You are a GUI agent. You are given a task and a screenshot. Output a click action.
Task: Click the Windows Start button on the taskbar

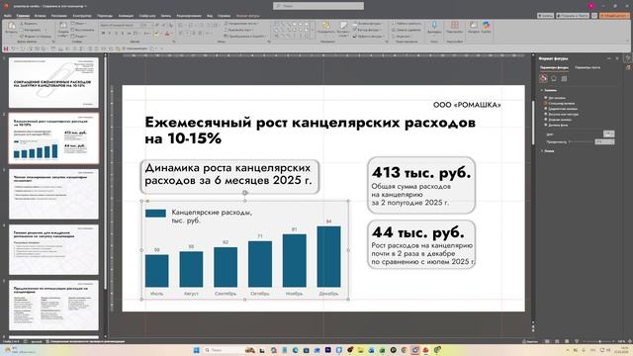197,350
